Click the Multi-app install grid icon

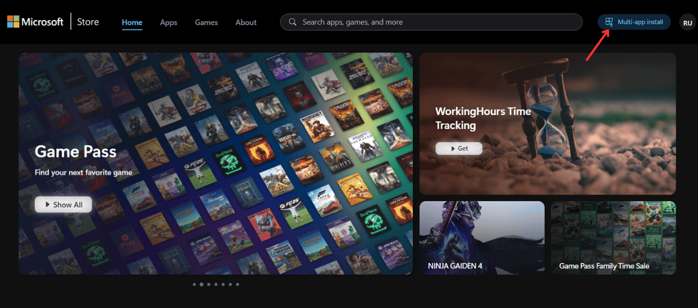[x=609, y=22]
